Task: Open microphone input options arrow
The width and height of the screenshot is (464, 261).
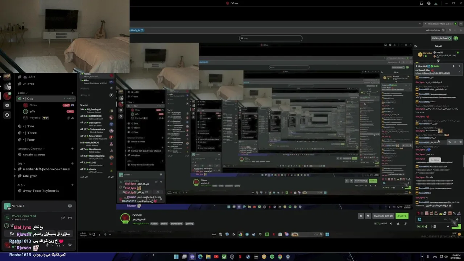Action: [52, 245]
